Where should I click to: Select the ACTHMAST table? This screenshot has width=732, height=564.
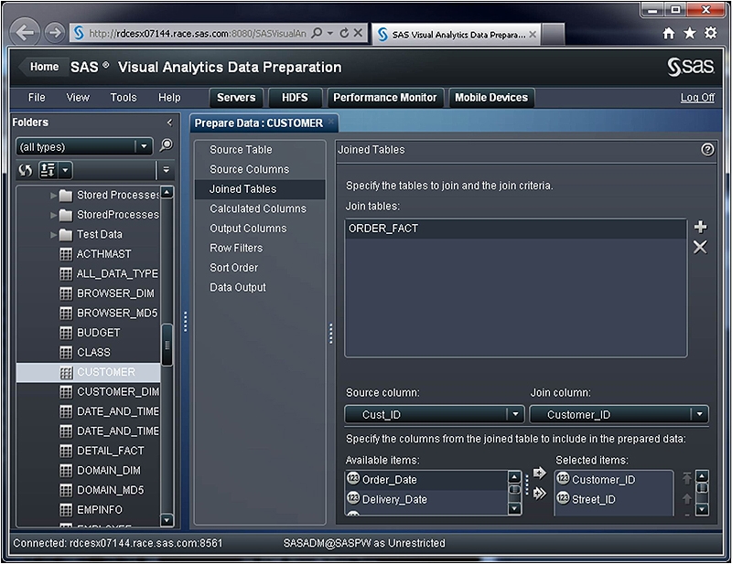pyautogui.click(x=103, y=254)
